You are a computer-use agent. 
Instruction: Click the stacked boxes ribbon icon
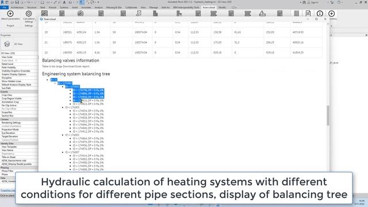262,14
